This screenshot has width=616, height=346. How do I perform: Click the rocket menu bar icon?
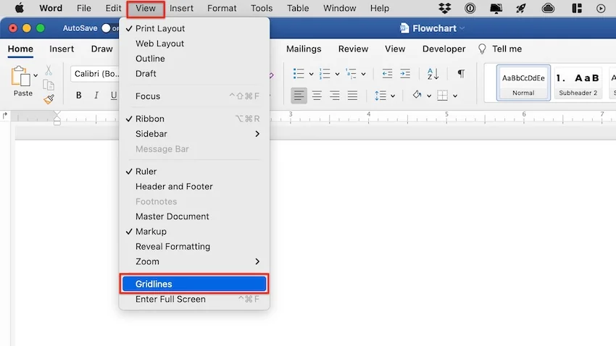521,8
